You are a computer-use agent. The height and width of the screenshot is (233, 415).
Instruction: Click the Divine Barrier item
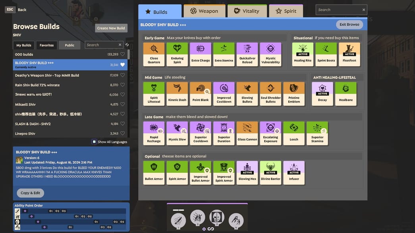pyautogui.click(x=270, y=172)
